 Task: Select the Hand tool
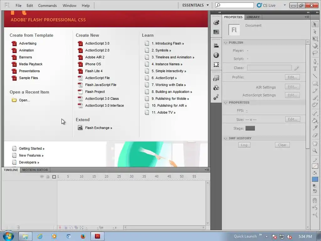315,143
